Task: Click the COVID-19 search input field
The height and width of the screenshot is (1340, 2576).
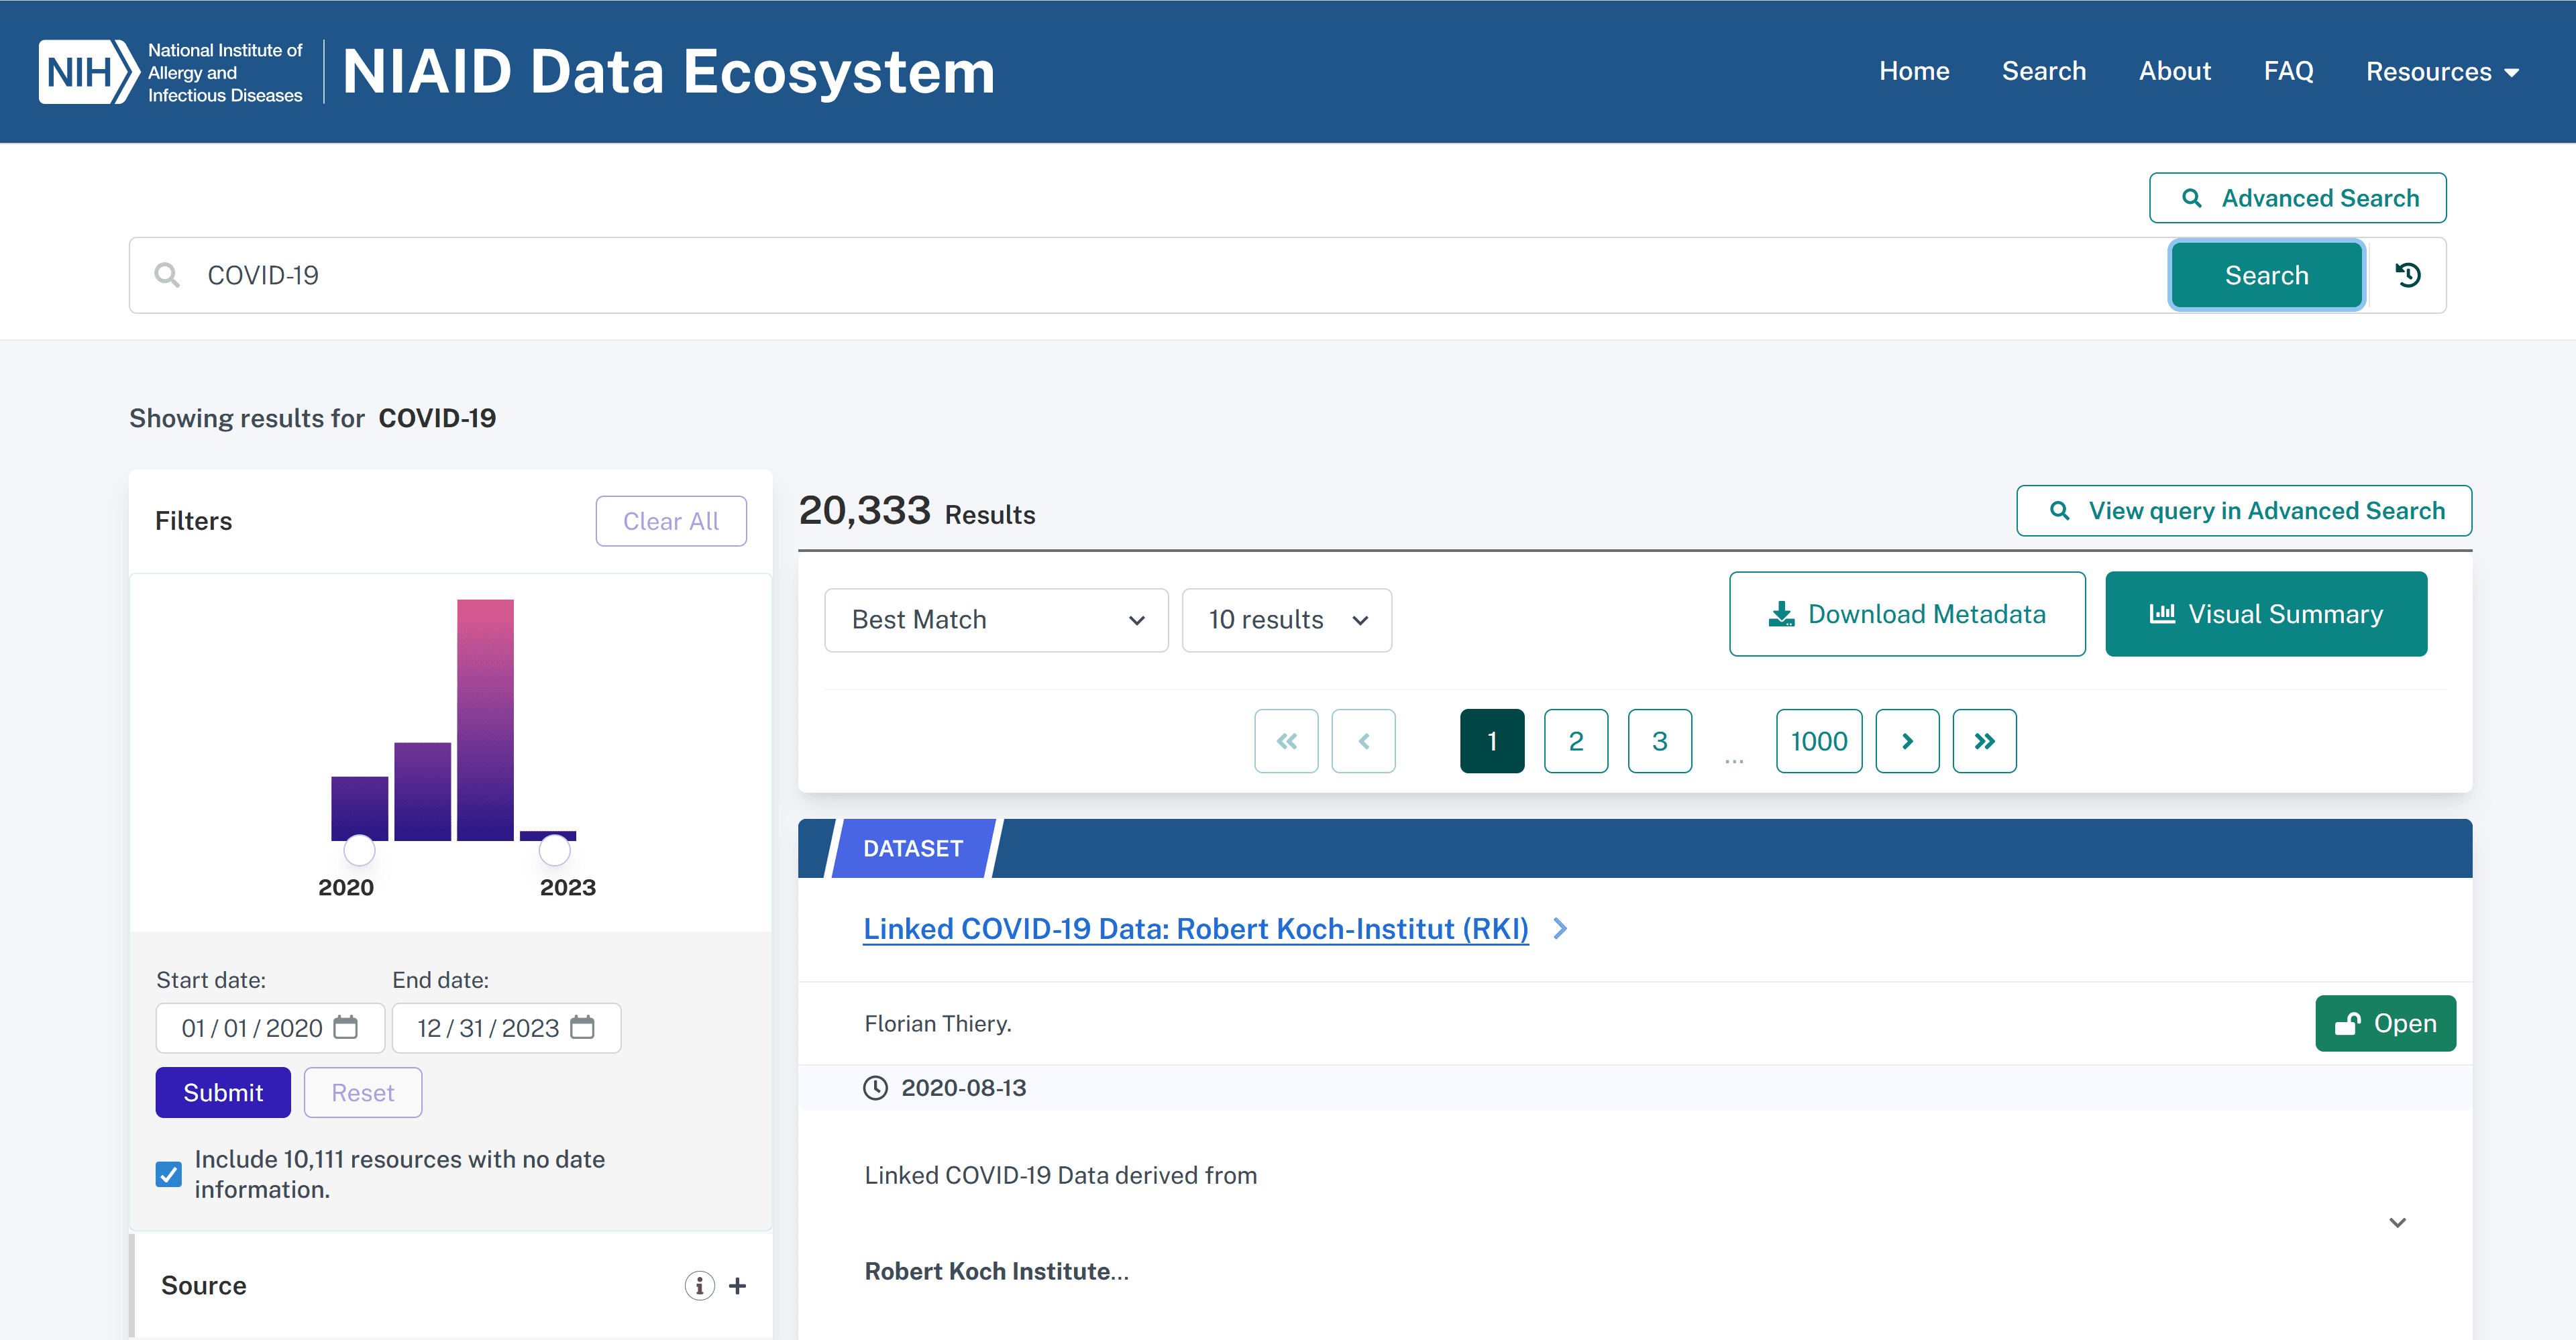Action: (x=1150, y=275)
